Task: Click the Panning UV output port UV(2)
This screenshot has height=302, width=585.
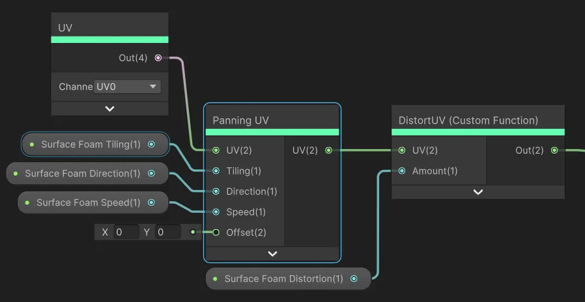Action: [328, 150]
